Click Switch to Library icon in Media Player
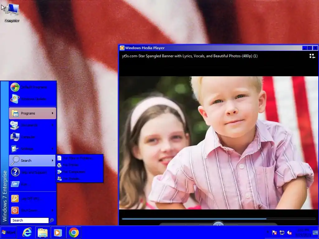319x239 pixels. click(x=312, y=56)
